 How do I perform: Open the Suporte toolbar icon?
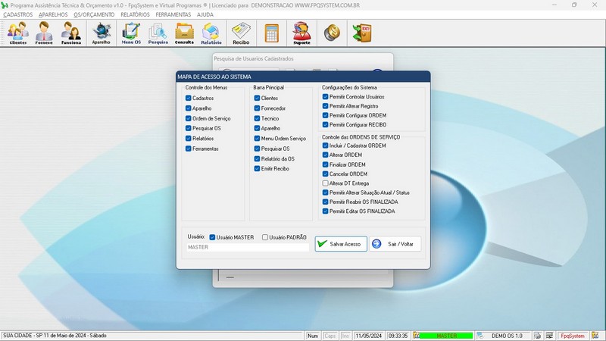point(301,33)
